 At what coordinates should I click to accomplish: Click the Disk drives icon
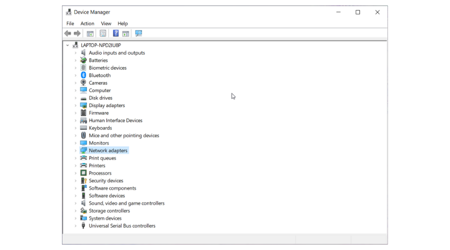tap(83, 98)
